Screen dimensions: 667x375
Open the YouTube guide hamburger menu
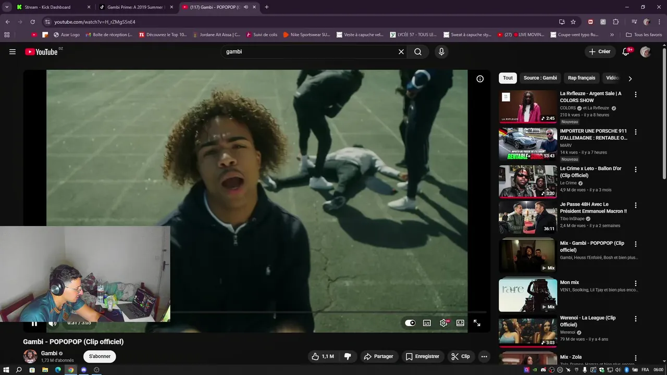pos(13,52)
